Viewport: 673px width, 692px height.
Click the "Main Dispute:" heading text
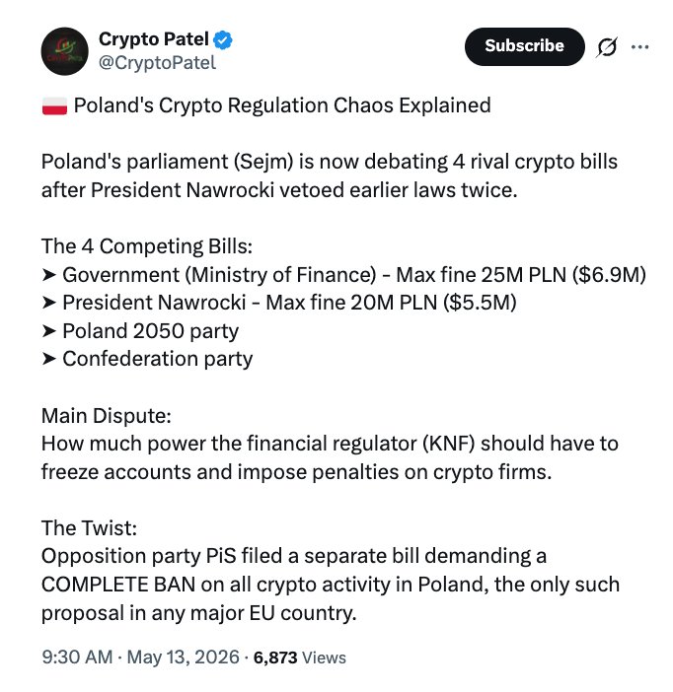tap(106, 416)
